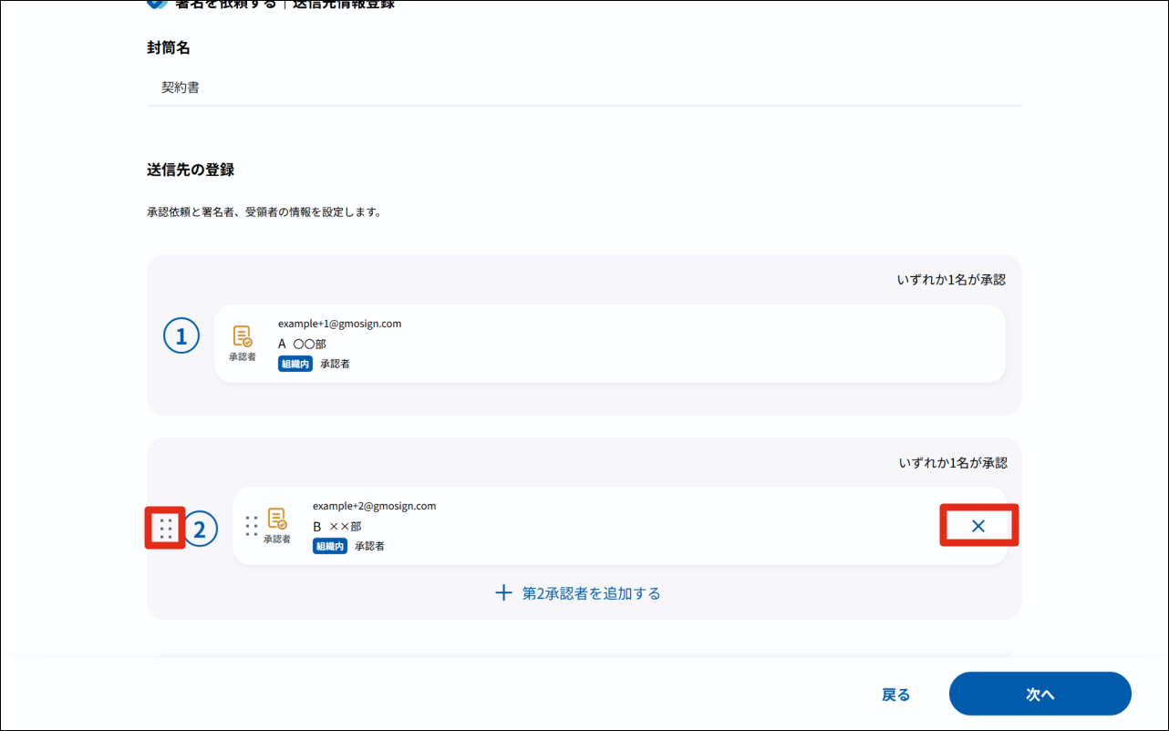Open approver B card example+2@gmosign.com
This screenshot has height=731, width=1169.
click(620, 526)
